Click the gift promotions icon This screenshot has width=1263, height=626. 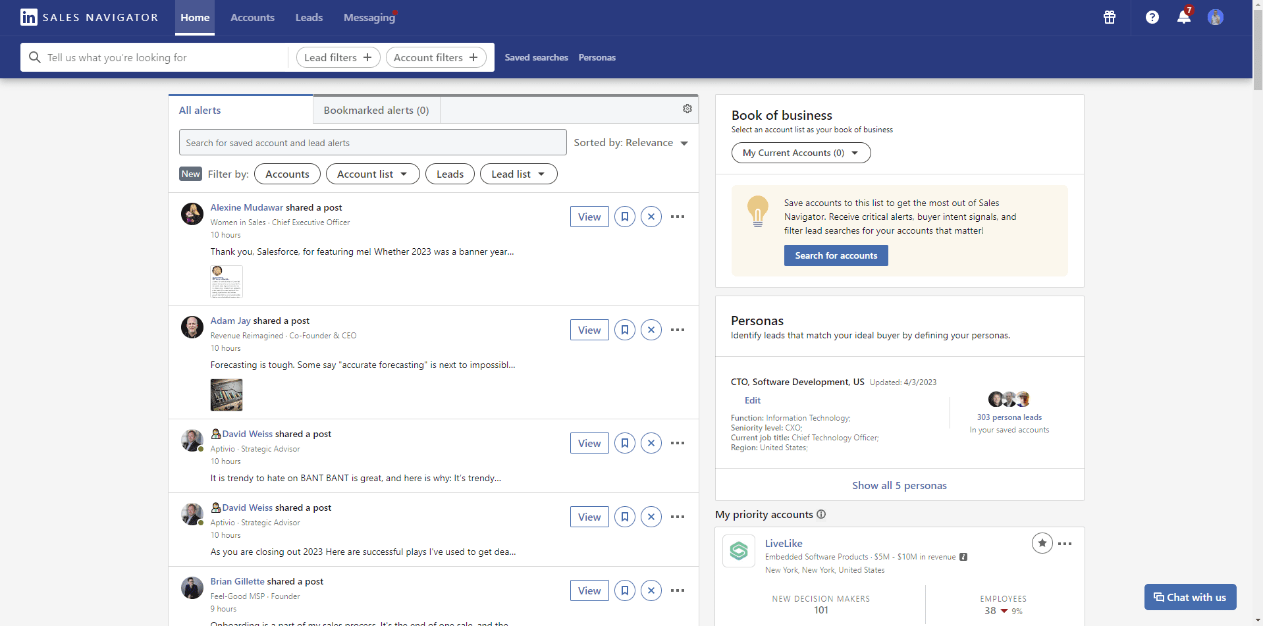(x=1110, y=18)
